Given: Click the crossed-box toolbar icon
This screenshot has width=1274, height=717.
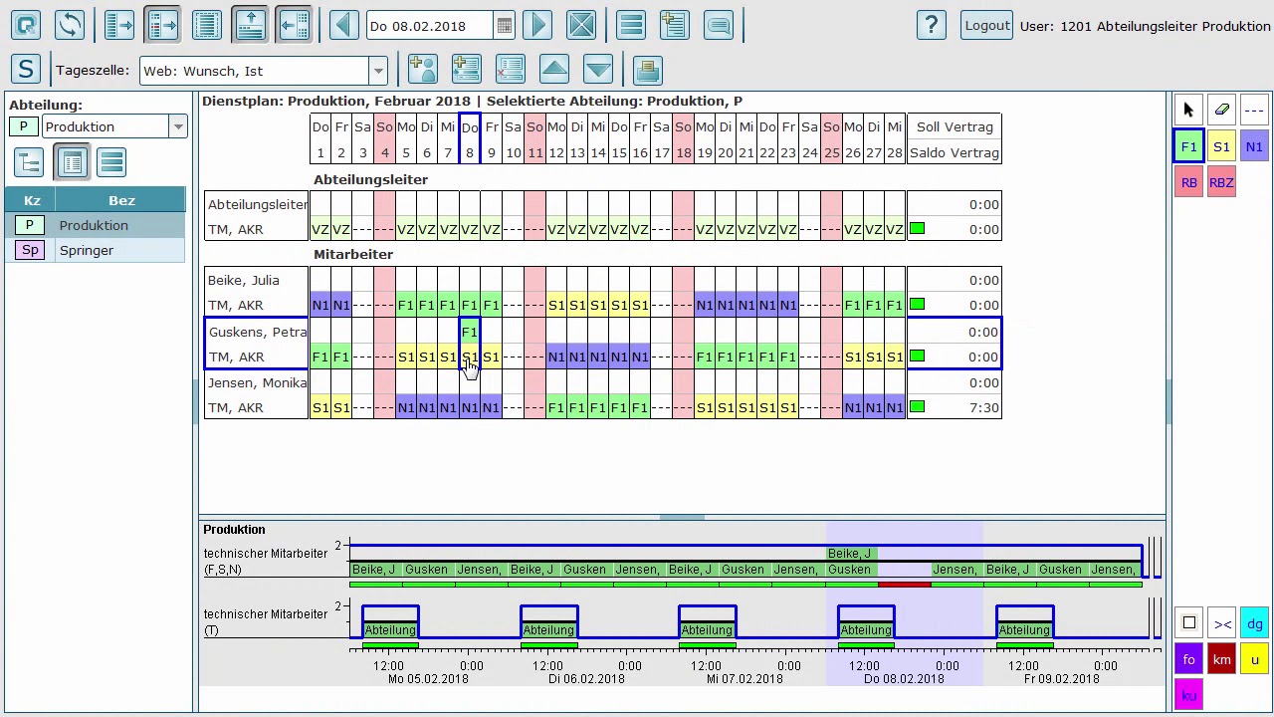Looking at the screenshot, I should [582, 25].
